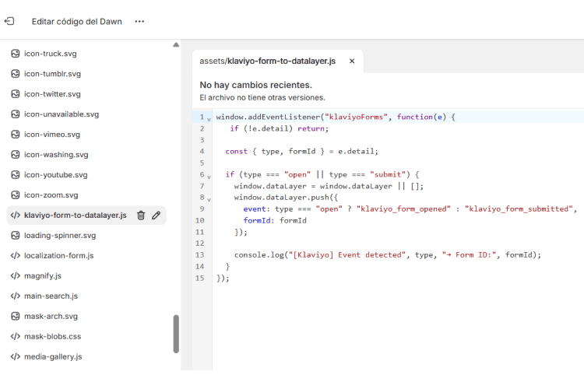Collapse the code fold at line 1
This screenshot has height=389, width=584.
click(209, 120)
